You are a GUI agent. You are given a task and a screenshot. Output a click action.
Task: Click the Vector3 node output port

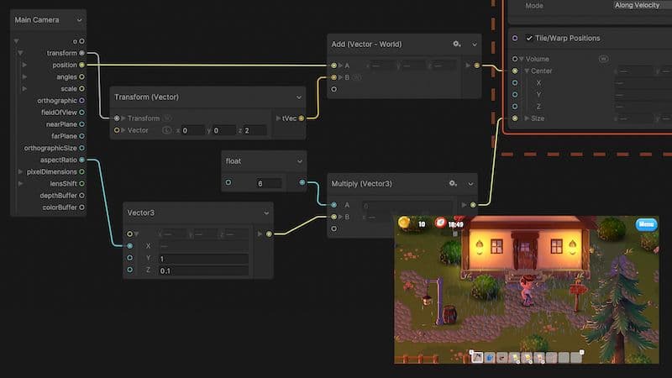point(269,234)
